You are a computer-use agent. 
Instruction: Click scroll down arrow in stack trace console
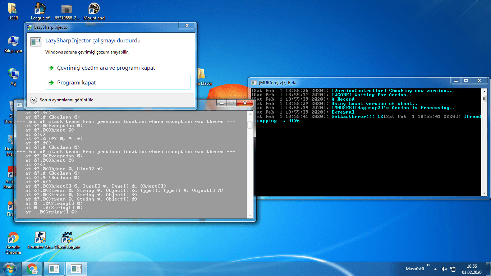click(x=250, y=215)
